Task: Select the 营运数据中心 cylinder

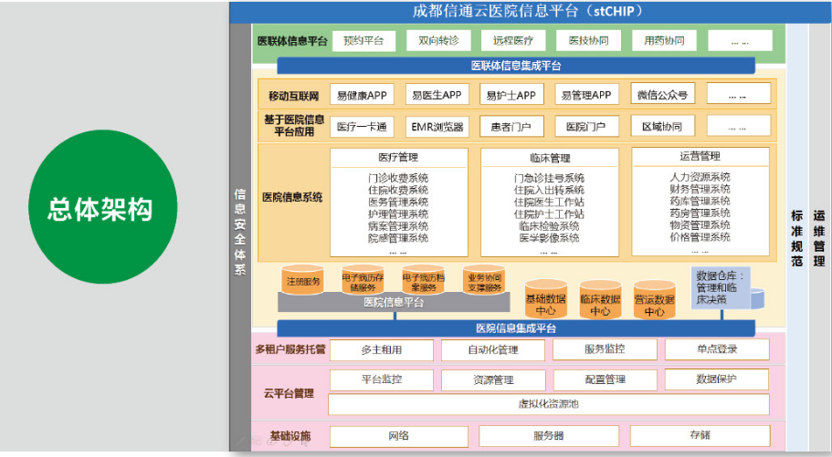Action: coord(654,301)
